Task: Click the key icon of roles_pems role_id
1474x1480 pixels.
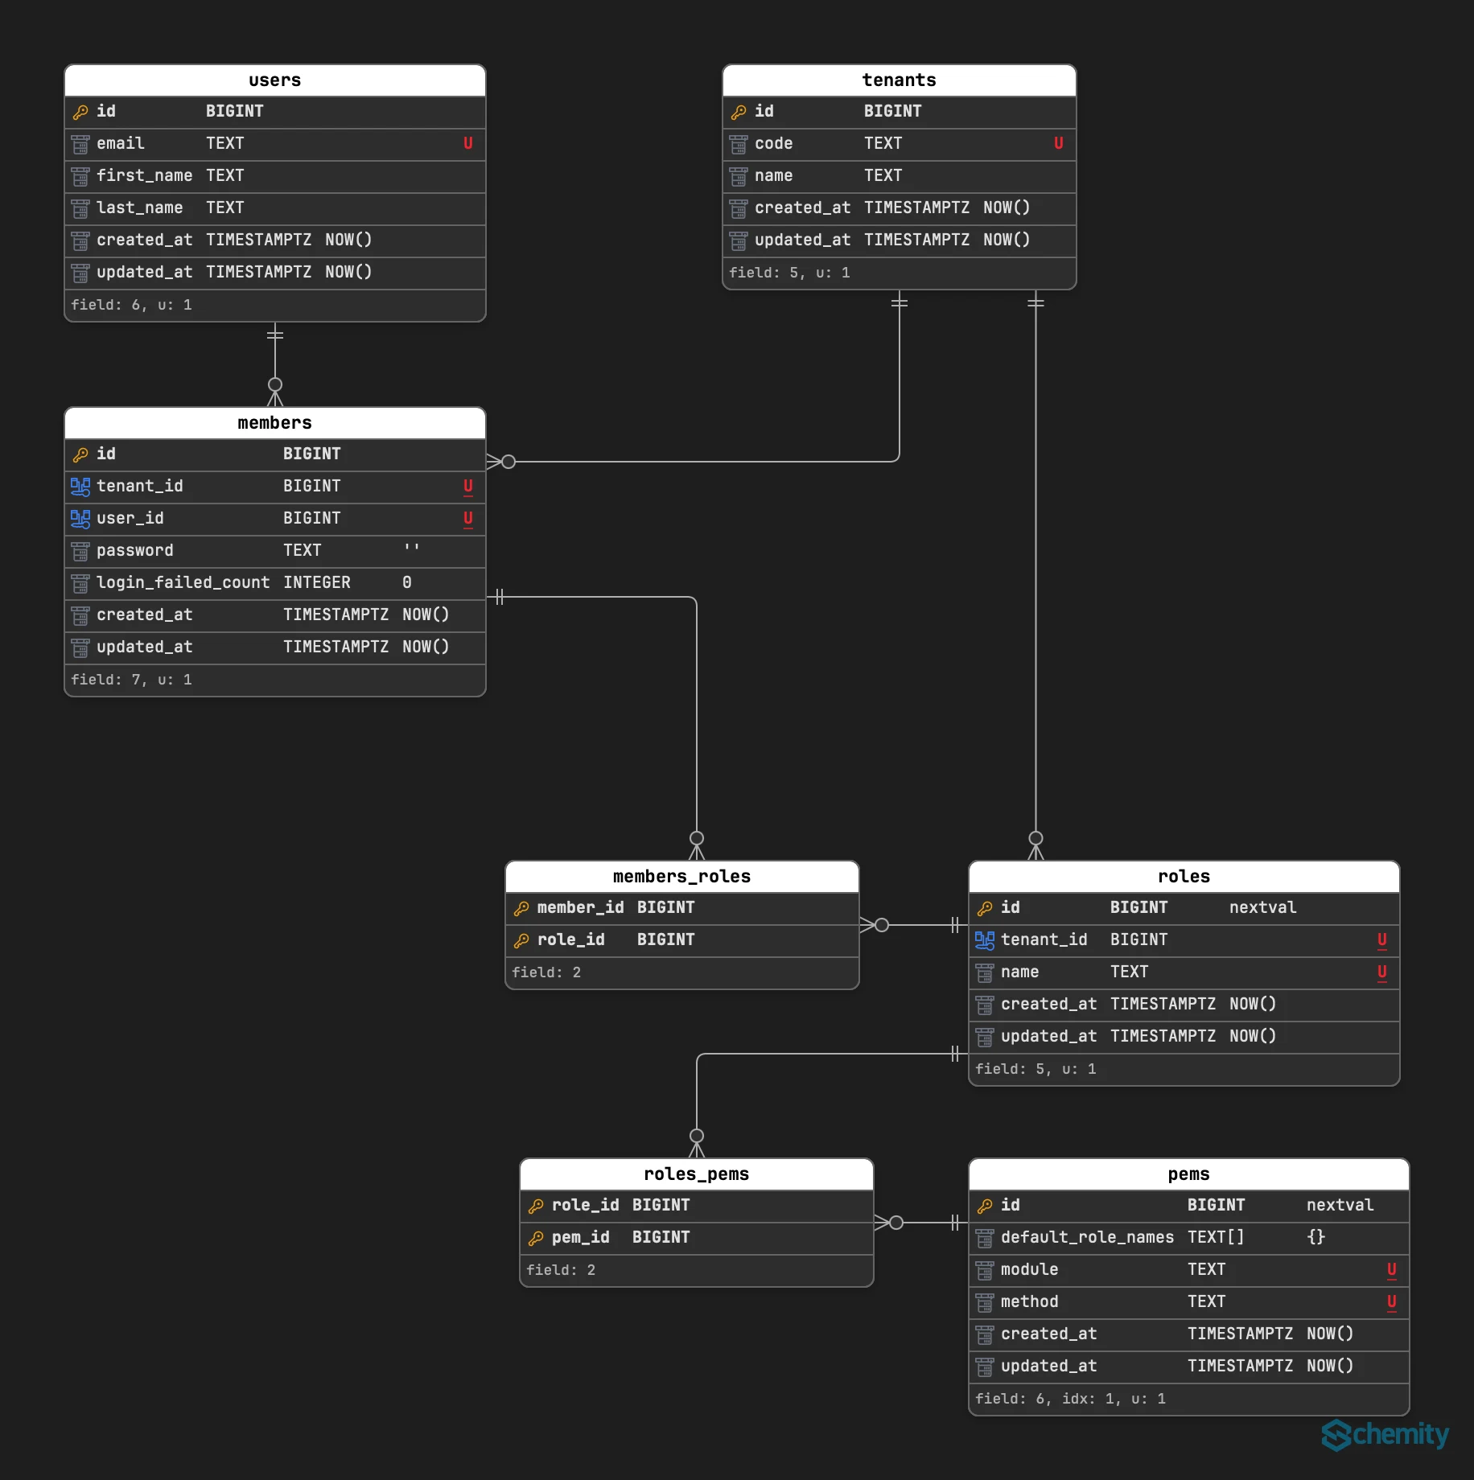Action: tap(536, 1206)
